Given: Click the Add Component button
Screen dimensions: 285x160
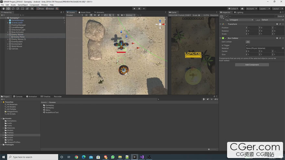Looking at the screenshot, I should pyautogui.click(x=252, y=65).
